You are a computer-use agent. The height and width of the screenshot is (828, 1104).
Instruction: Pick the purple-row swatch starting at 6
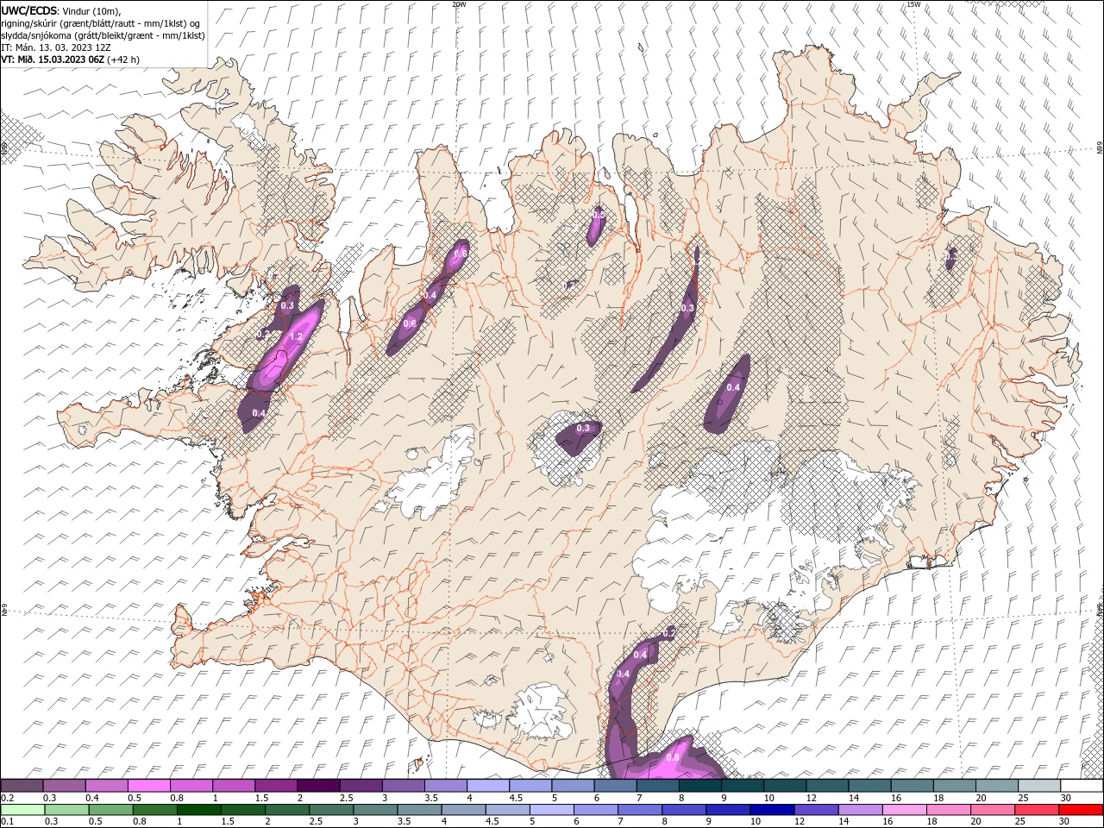[615, 786]
